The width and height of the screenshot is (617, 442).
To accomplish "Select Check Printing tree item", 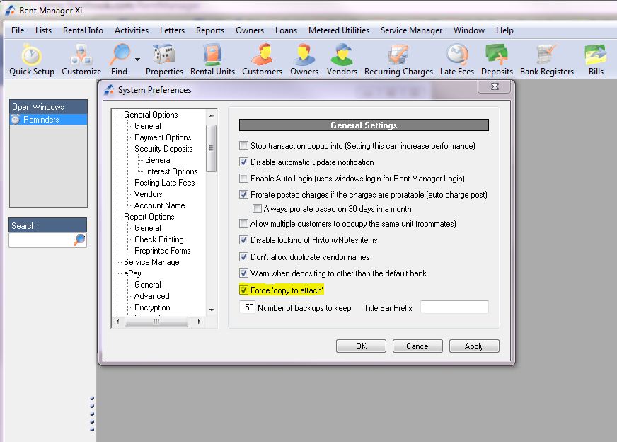I will [x=159, y=239].
